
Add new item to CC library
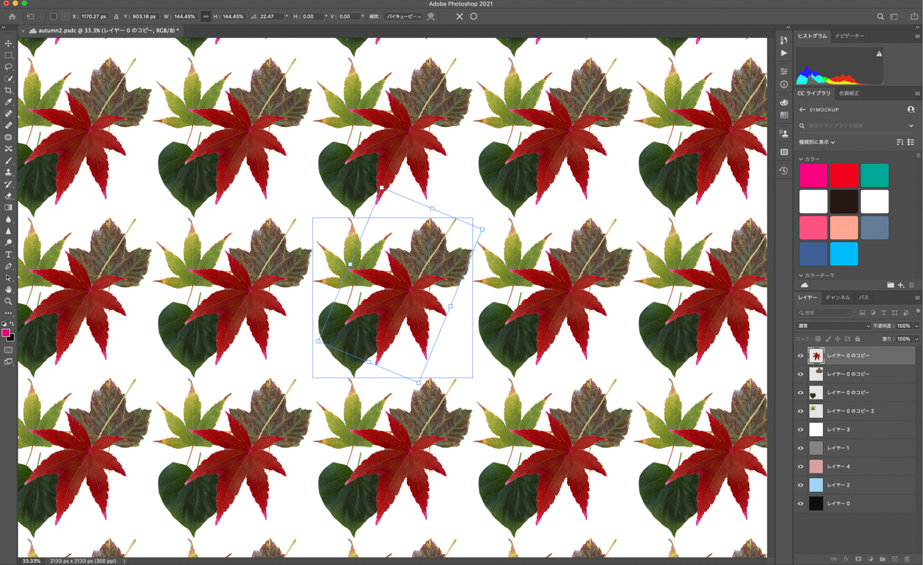point(901,286)
